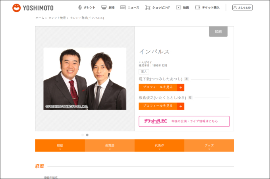Viewport: 270px width, 179px height.
Task: Click the 芸人 category tag
Action: [144, 72]
